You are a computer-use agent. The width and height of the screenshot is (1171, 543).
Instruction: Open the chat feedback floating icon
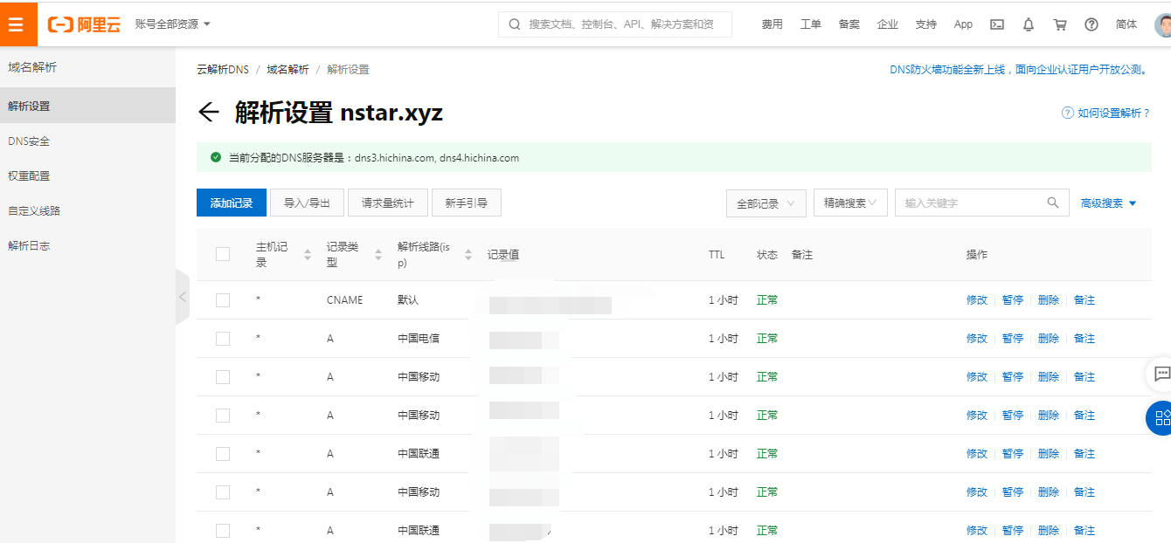1161,375
